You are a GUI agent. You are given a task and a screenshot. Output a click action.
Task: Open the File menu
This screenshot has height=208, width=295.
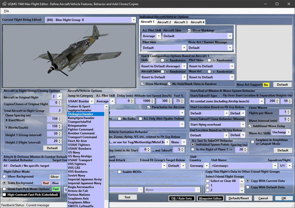click(7, 11)
